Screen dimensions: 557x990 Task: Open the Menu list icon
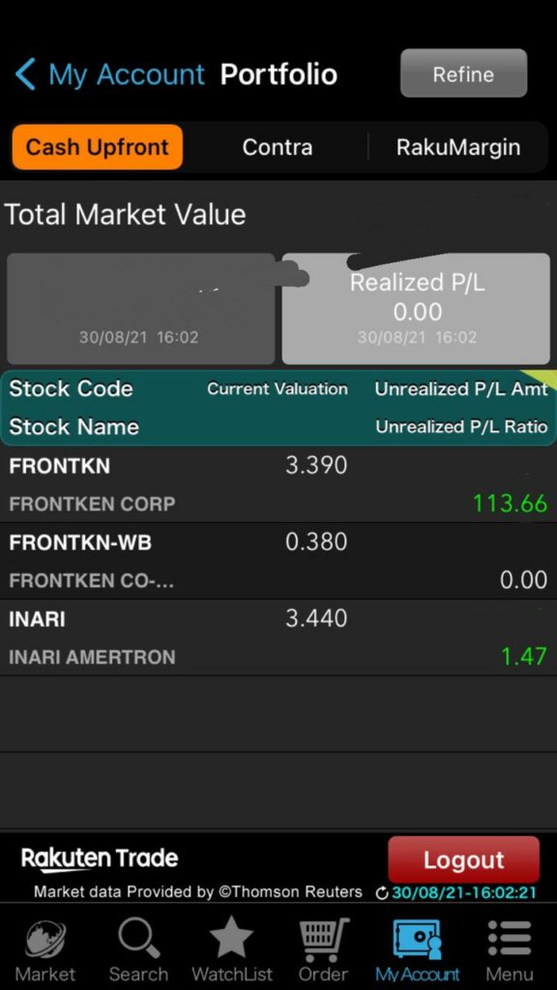tap(509, 939)
